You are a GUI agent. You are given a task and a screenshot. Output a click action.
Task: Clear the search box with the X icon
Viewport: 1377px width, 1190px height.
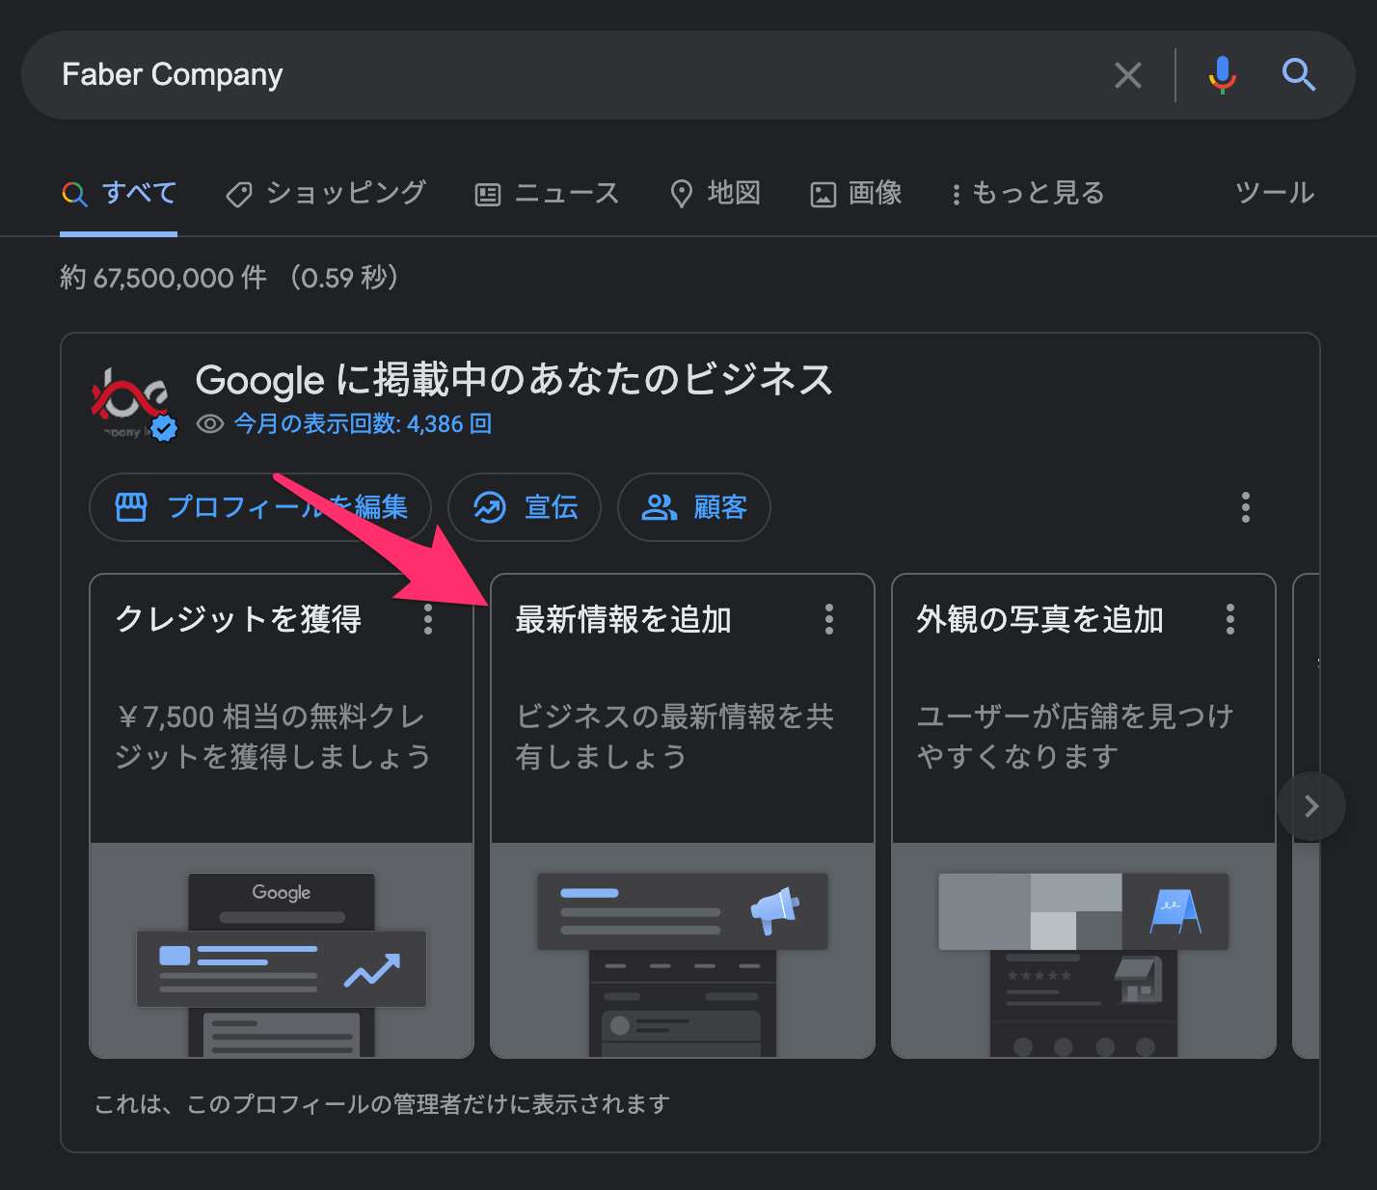tap(1127, 75)
